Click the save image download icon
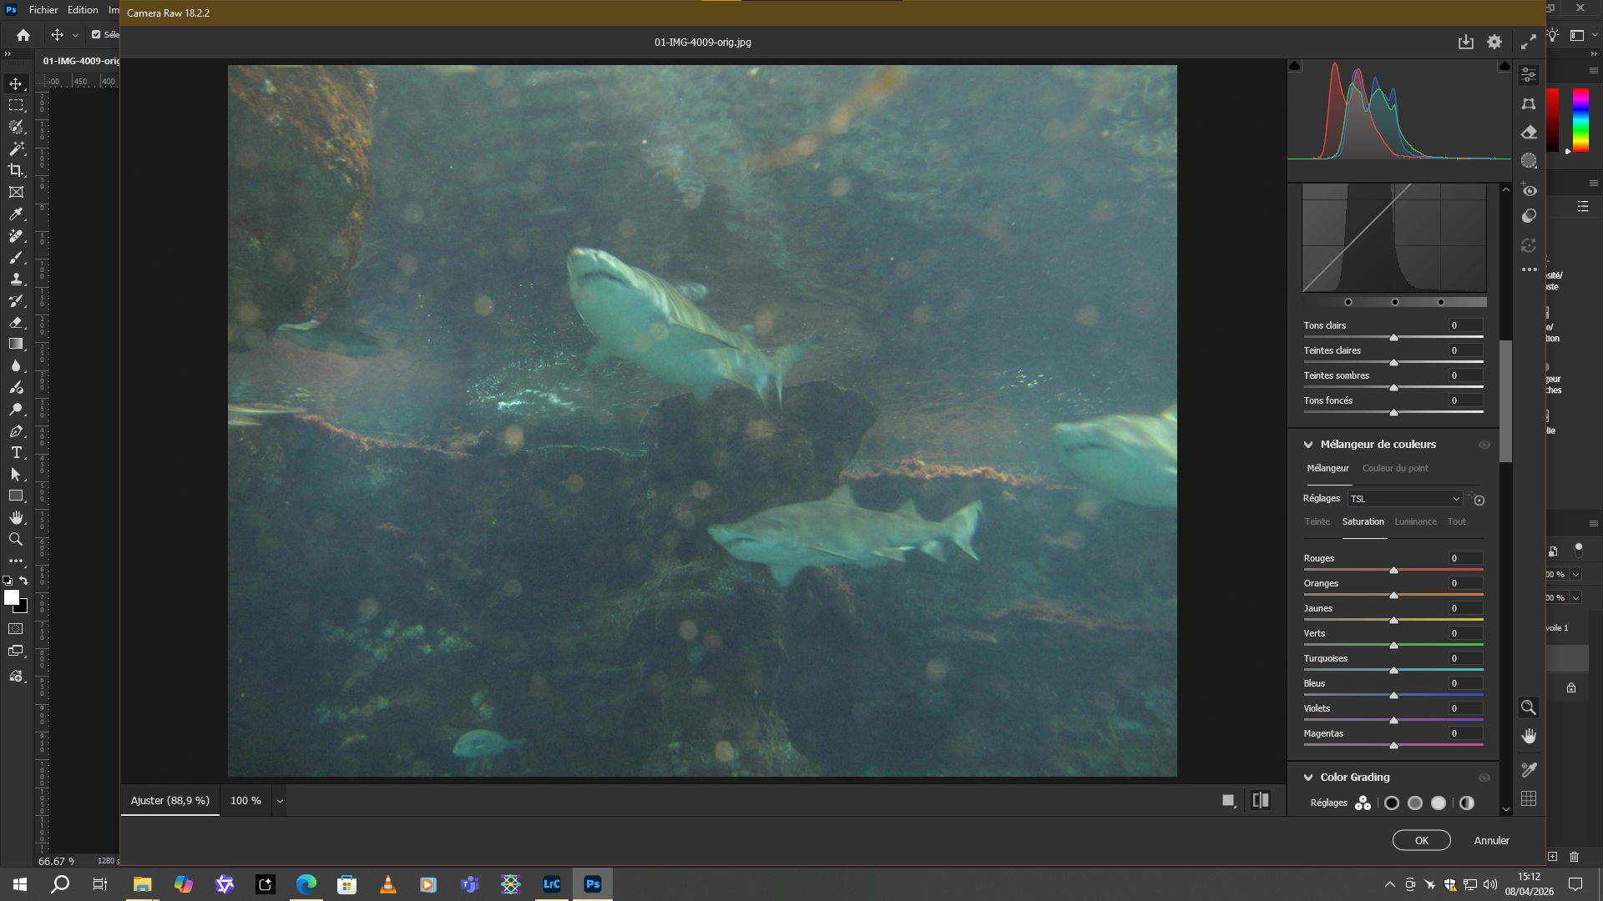The image size is (1603, 901). tap(1466, 42)
